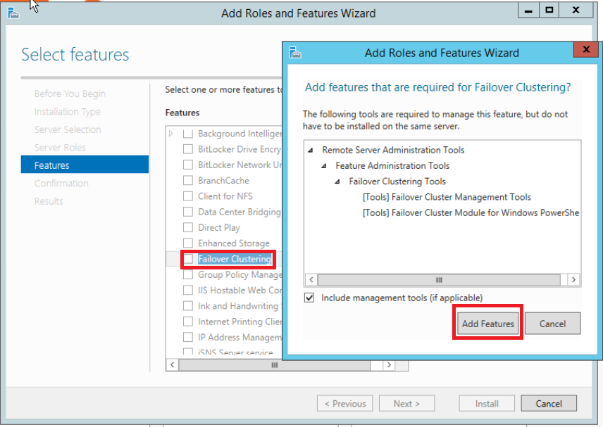Cancel the required features dialog

pos(552,324)
